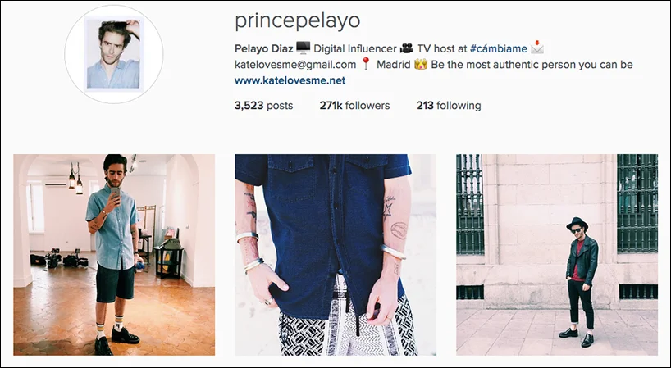Click the movie camera emoji icon
Viewport: 671px width, 368px height.
(406, 48)
